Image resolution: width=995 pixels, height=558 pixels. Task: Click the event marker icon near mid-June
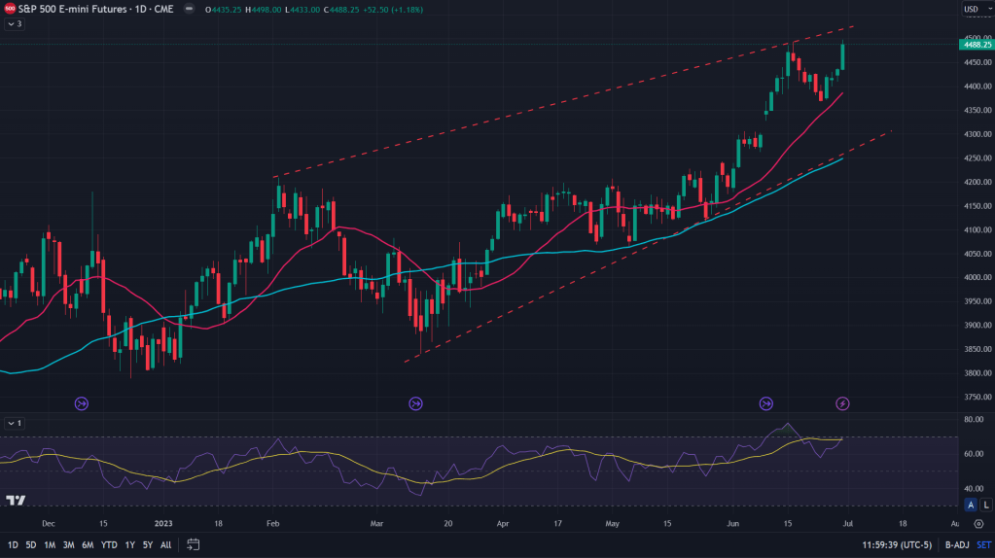(x=765, y=402)
